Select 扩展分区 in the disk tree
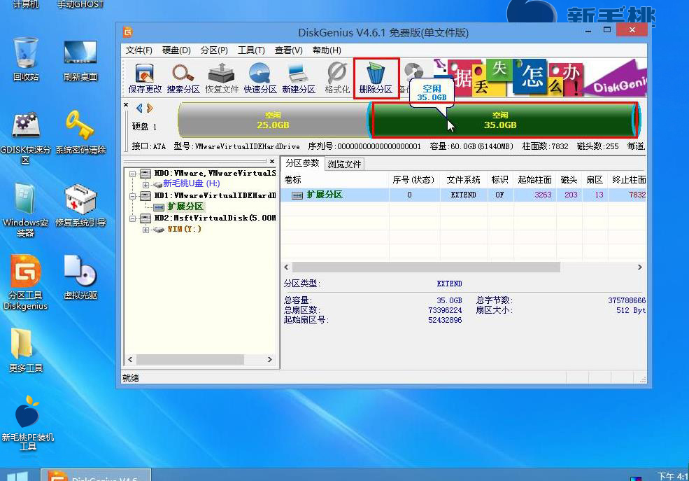 coord(185,207)
